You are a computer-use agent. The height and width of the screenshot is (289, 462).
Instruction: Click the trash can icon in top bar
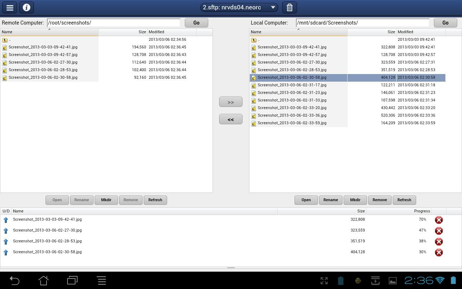289,7
